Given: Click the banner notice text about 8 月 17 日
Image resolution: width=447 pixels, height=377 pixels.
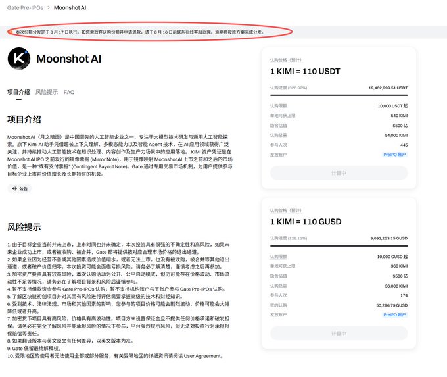Looking at the screenshot, I should coord(139,32).
